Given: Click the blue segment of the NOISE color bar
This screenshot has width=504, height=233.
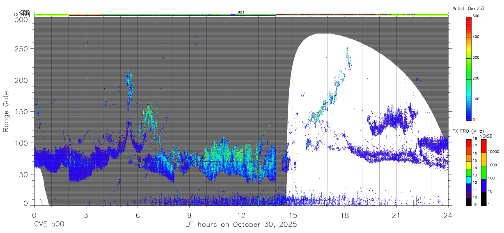Looking at the screenshot, I should click(x=483, y=186).
